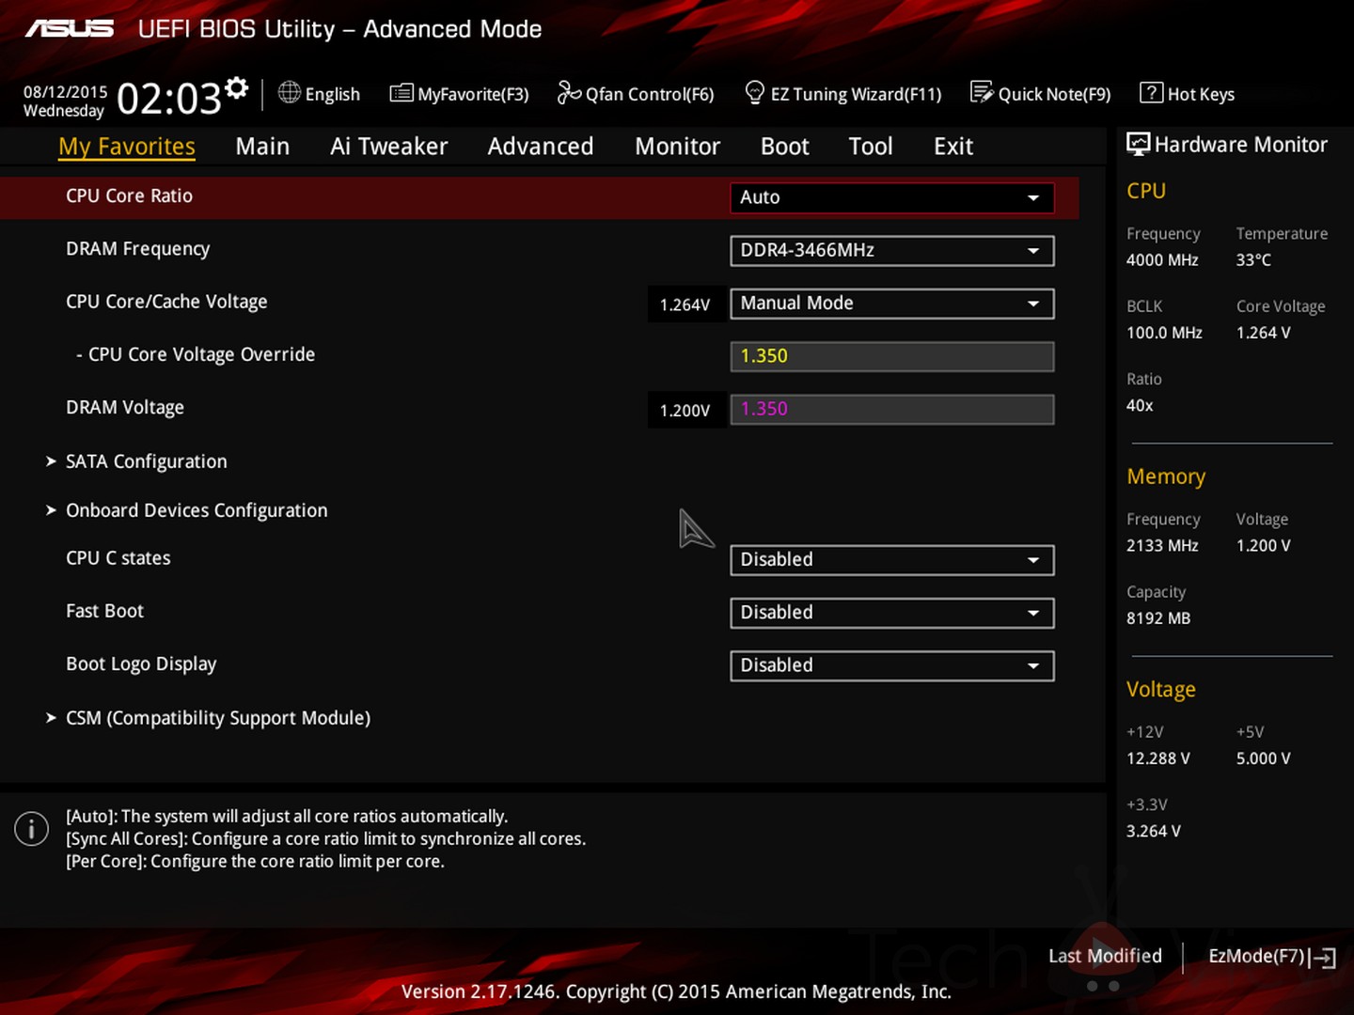This screenshot has width=1354, height=1015.
Task: Click +3.3V reading 3.264 V
Action: [x=1154, y=832]
